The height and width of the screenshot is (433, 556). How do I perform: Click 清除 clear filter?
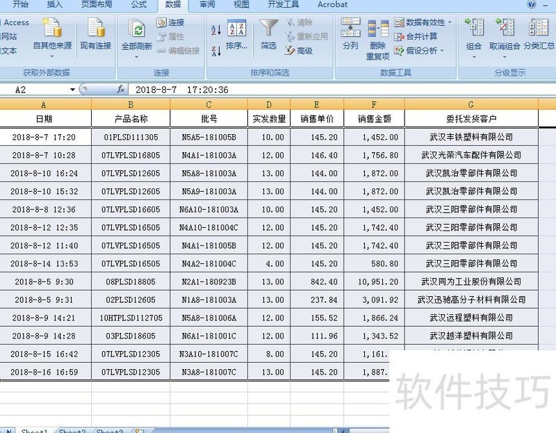[300, 23]
